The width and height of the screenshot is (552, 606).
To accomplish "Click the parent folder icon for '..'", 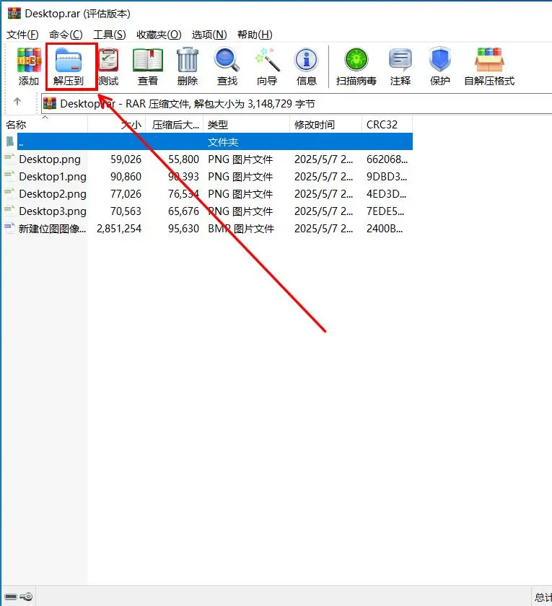I will click(10, 141).
